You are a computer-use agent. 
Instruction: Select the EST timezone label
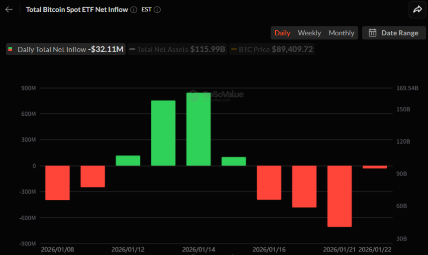146,9
